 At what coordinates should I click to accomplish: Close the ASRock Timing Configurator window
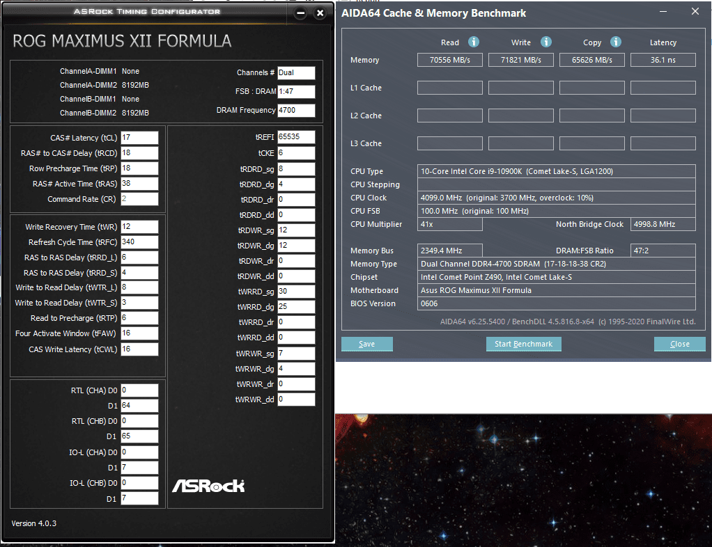coord(320,13)
